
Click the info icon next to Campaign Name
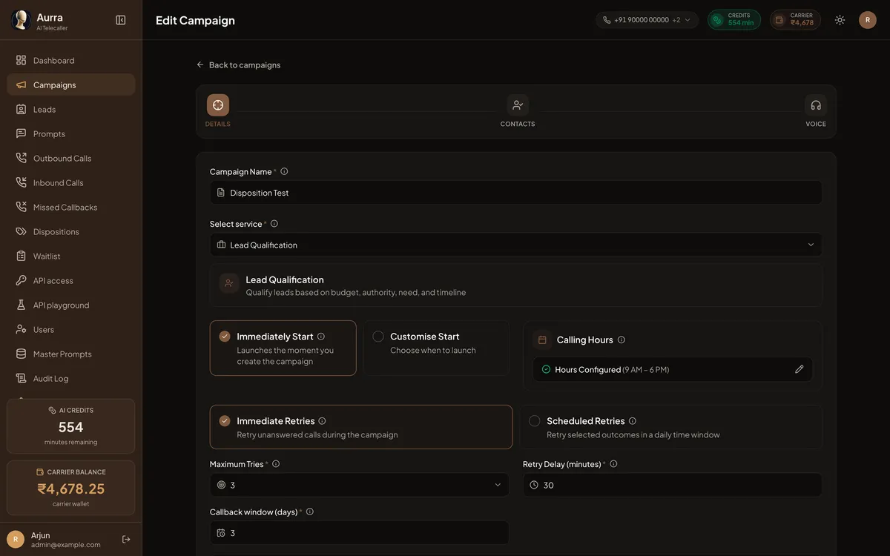coord(284,171)
